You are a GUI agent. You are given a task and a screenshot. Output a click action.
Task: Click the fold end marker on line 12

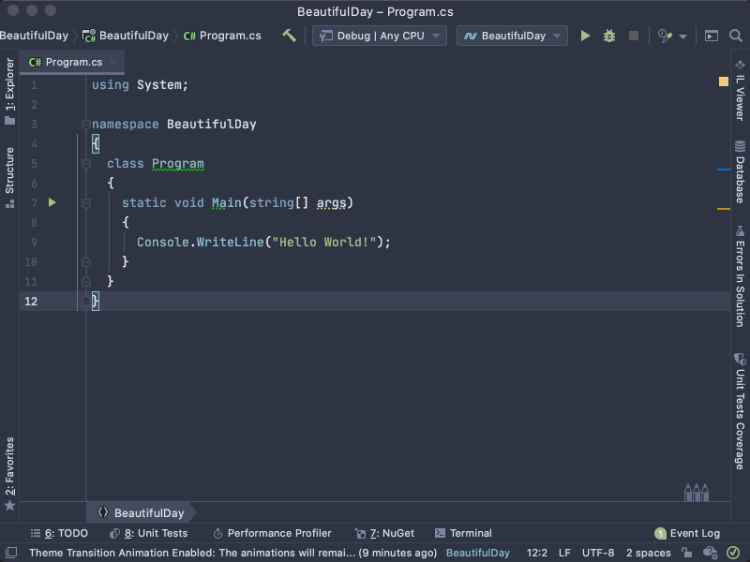(x=86, y=301)
